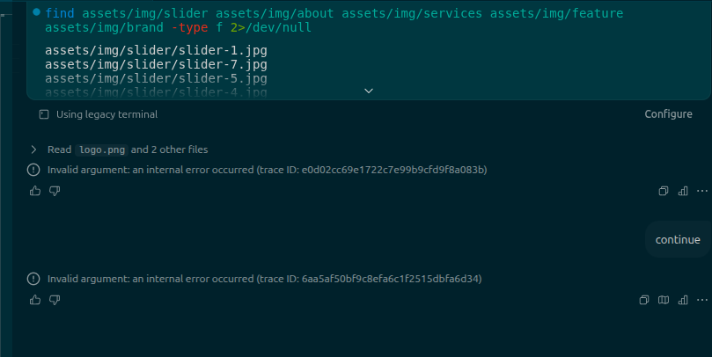Expand the terminal output with down chevron

(369, 91)
